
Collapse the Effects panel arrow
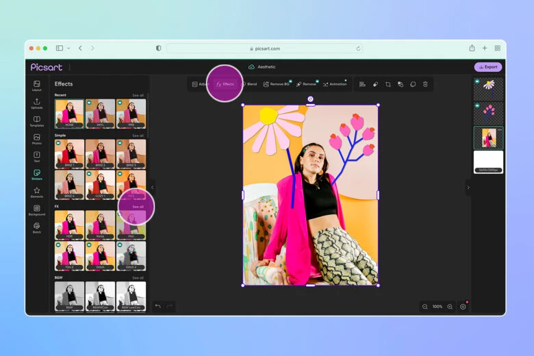[x=152, y=187]
